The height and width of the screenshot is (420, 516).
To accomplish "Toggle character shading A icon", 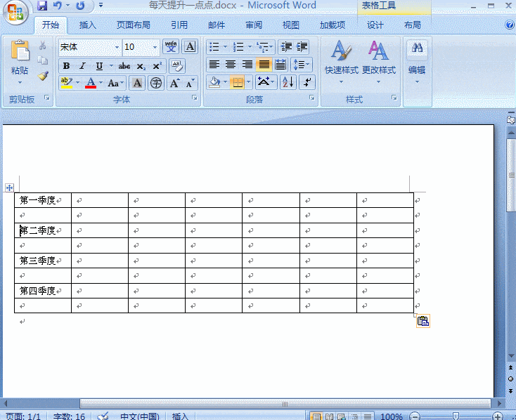I will [x=137, y=83].
